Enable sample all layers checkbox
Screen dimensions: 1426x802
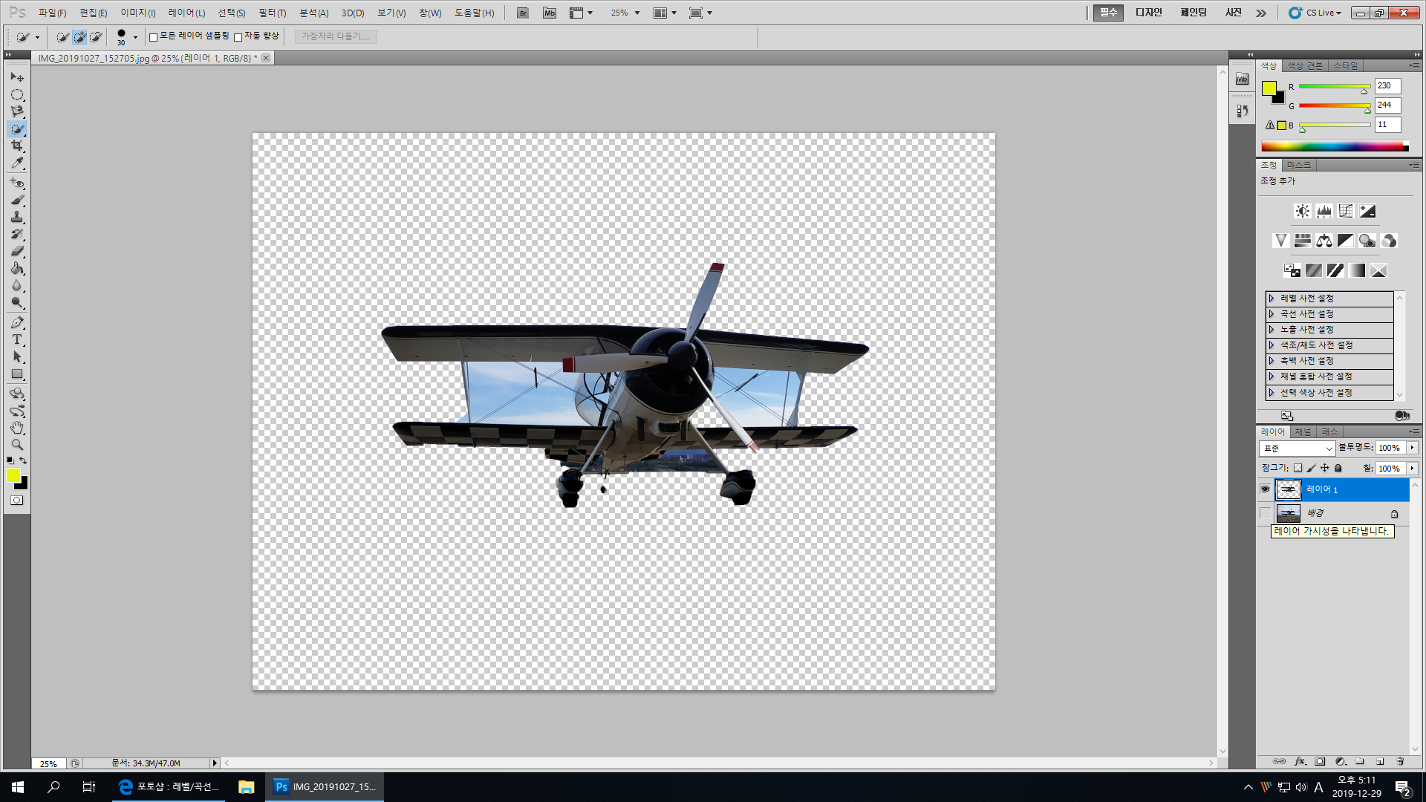tap(154, 37)
